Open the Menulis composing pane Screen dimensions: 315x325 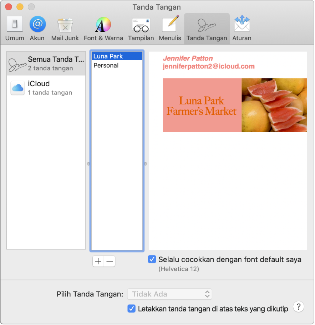[x=170, y=29]
